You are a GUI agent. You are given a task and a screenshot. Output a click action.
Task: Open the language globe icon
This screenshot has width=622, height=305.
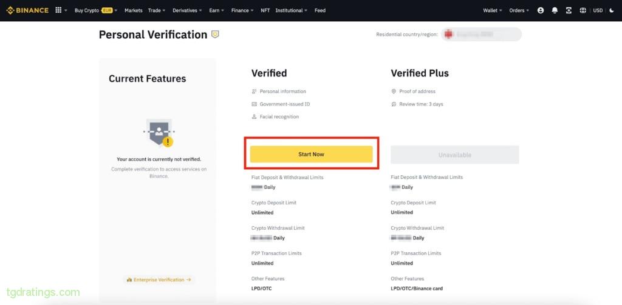(583, 11)
